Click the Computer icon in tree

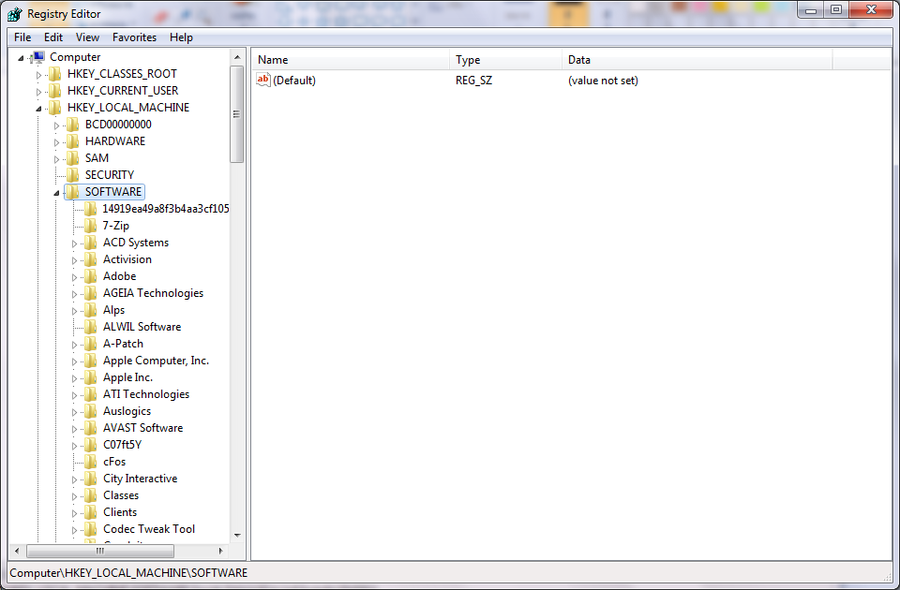38,57
